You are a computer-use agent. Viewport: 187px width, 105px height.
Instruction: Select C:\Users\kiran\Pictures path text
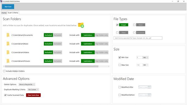coord(21,61)
